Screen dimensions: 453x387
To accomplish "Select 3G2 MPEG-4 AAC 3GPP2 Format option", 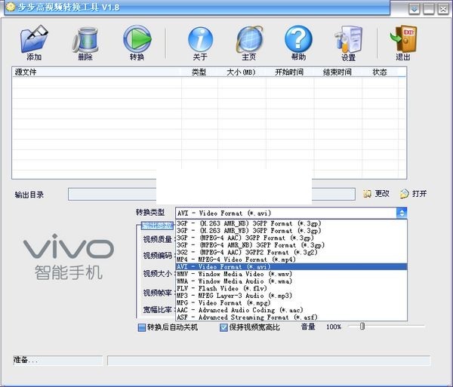I will pos(291,252).
